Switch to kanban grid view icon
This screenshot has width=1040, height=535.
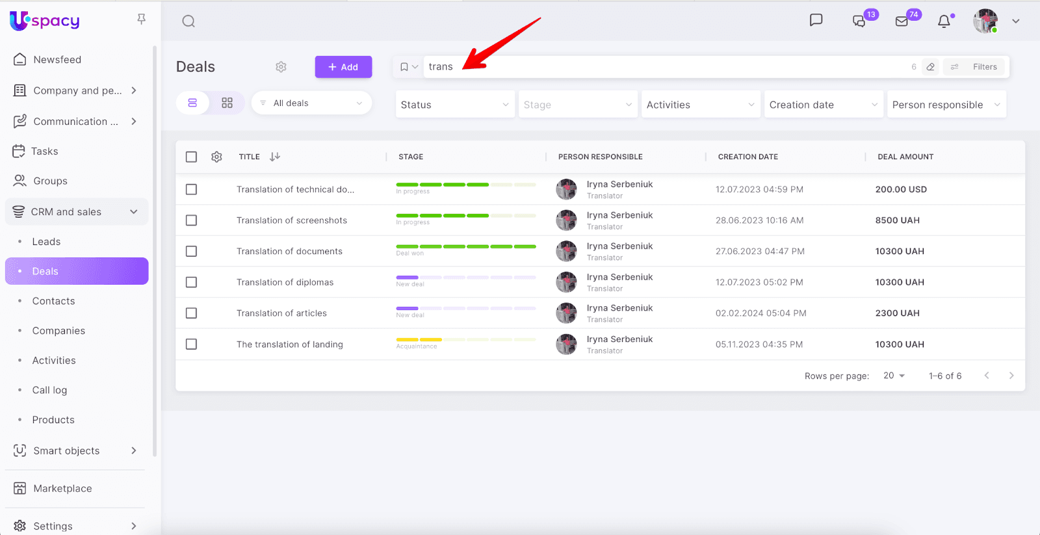[x=227, y=103]
